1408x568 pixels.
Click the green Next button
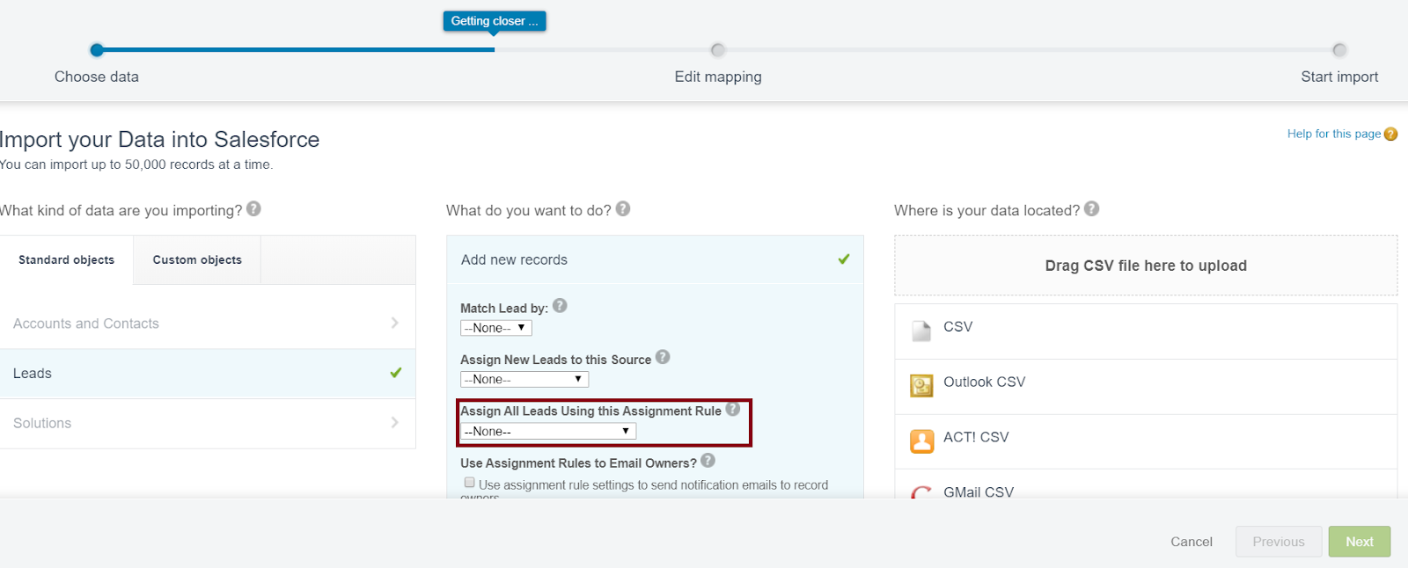pyautogui.click(x=1360, y=542)
